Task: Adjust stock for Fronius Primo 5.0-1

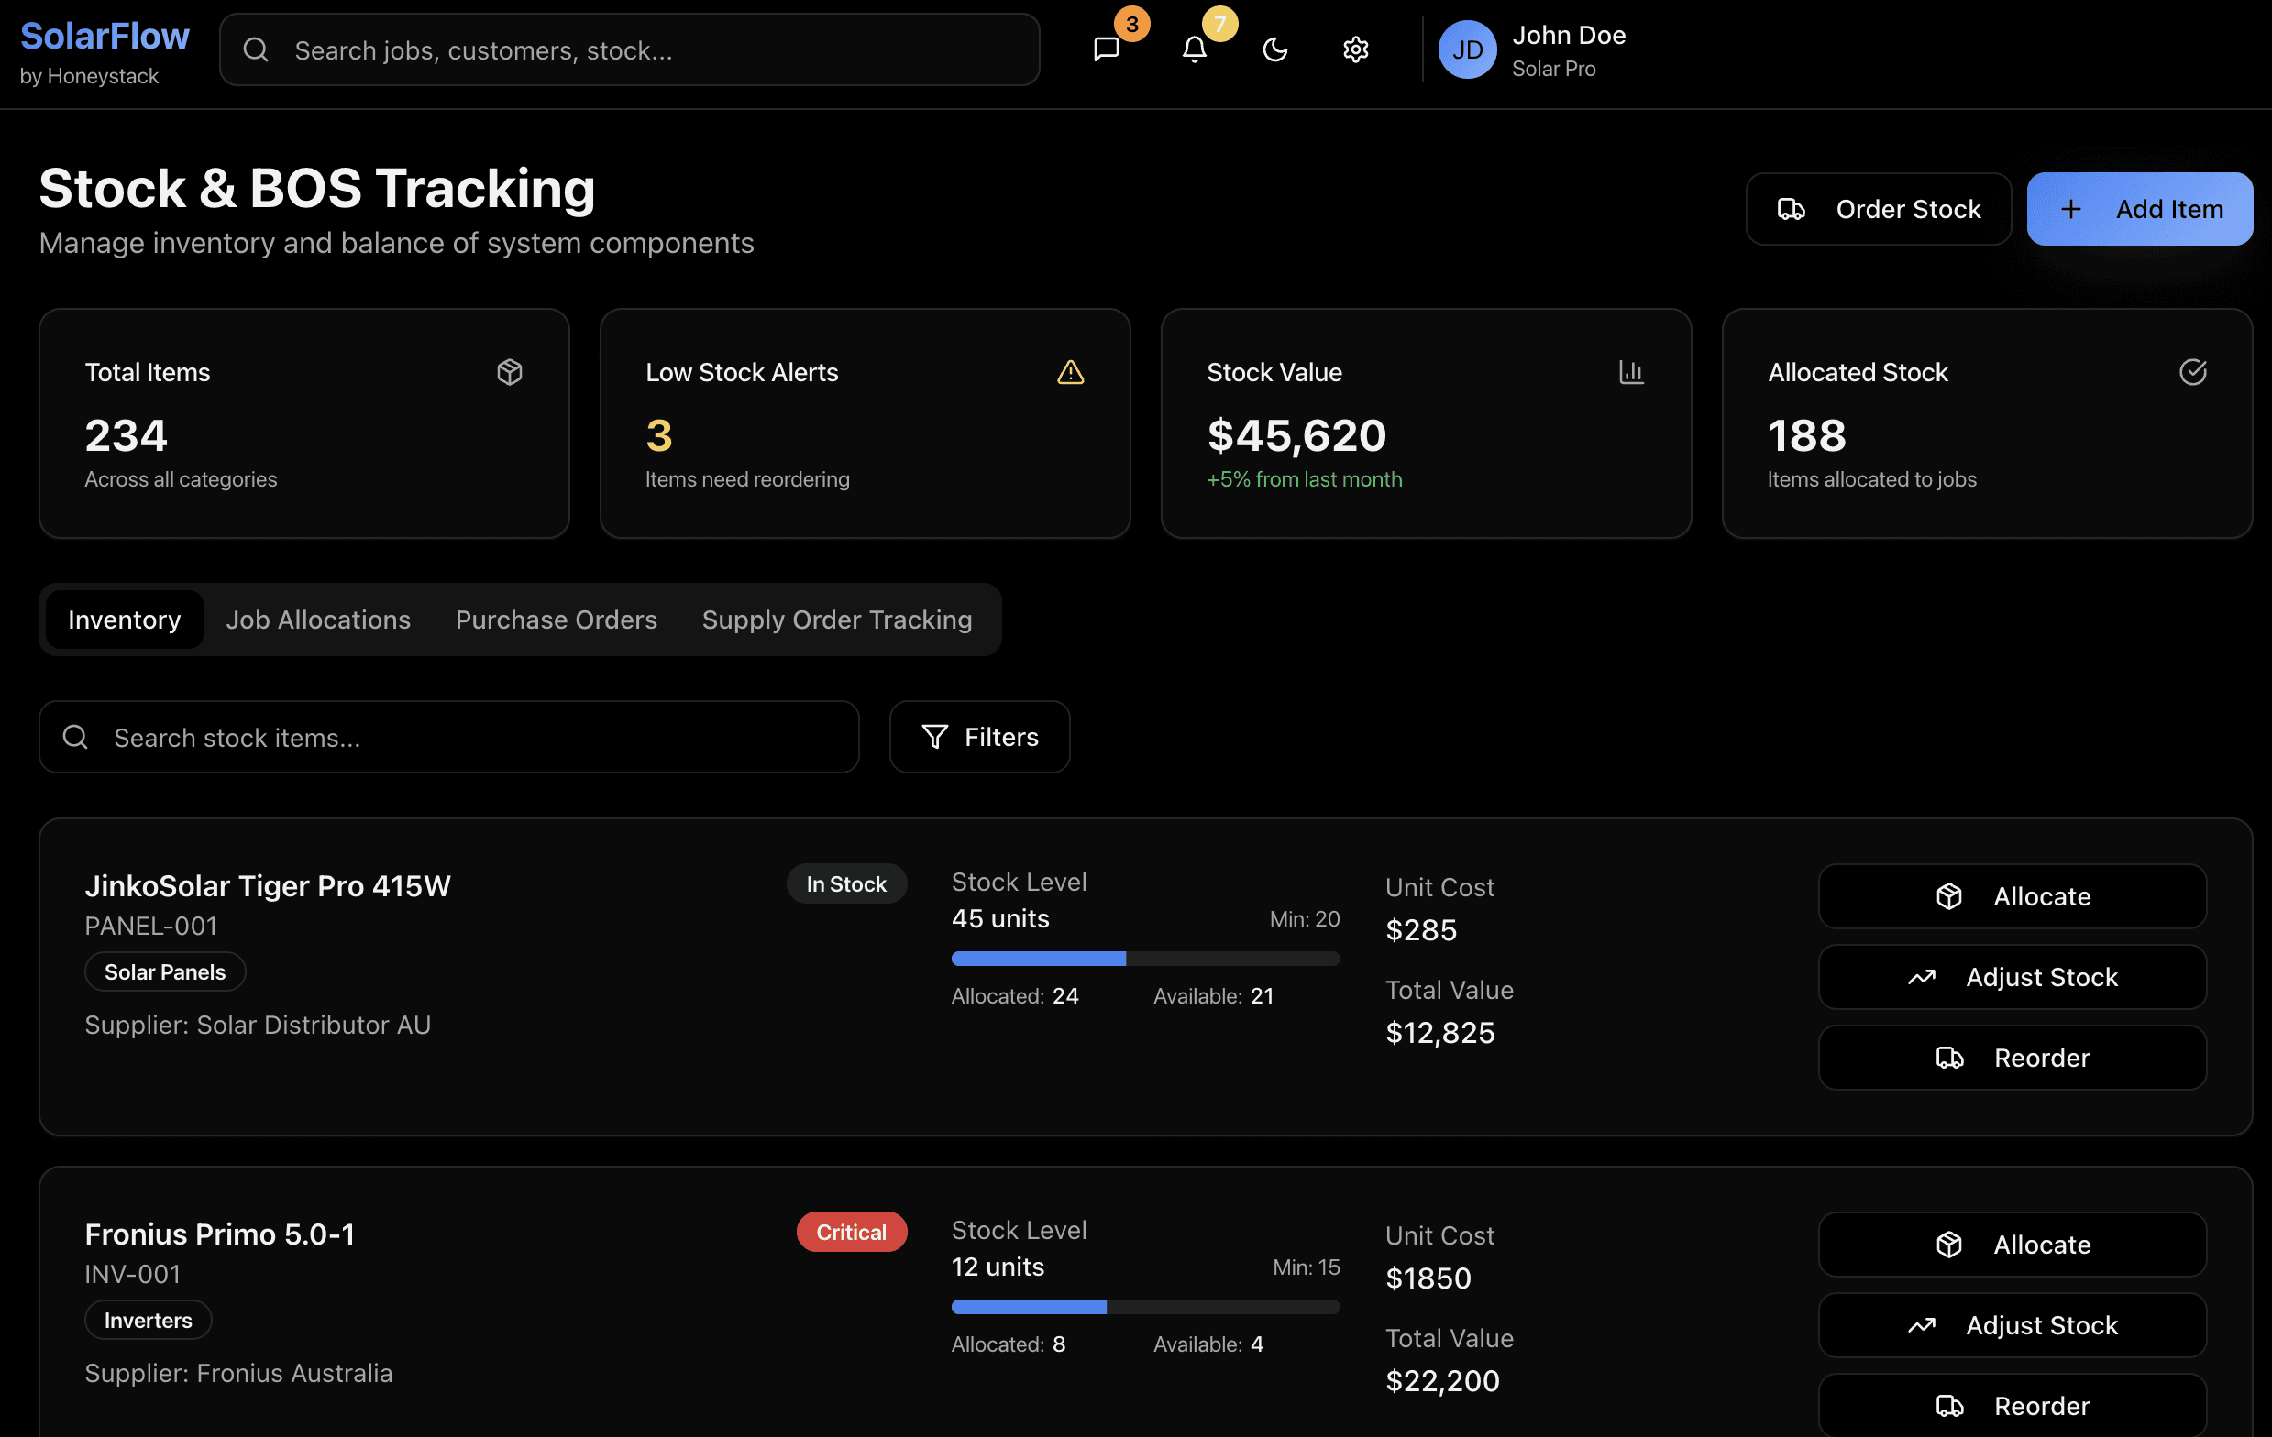Action: tap(2012, 1325)
